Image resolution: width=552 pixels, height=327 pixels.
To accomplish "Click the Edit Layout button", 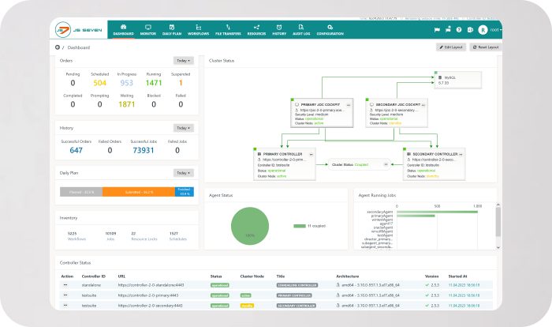I will [x=451, y=47].
